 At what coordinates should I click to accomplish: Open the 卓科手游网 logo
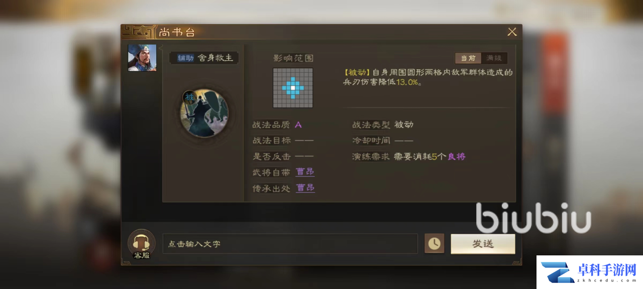tap(589, 272)
